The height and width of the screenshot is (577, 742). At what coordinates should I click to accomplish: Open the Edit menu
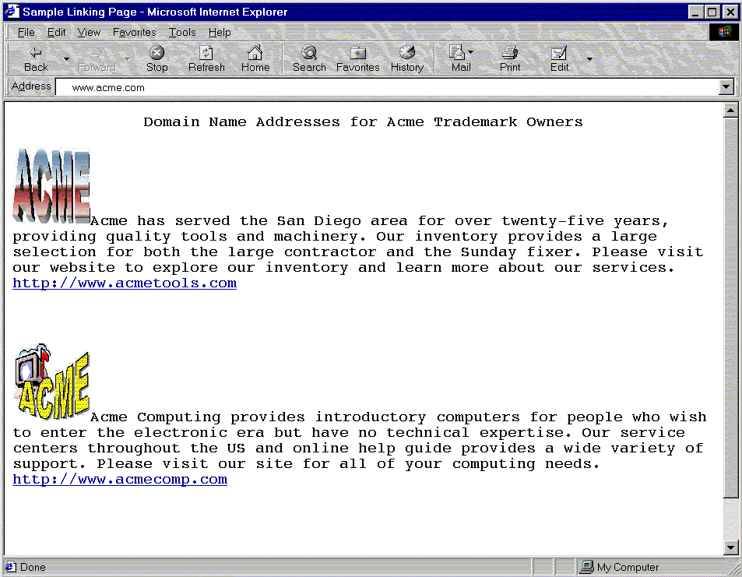56,32
